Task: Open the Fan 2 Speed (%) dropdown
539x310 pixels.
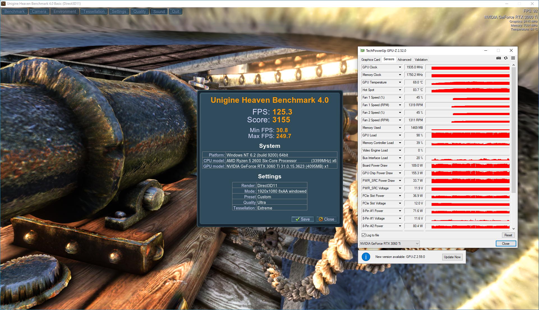Action: coord(400,113)
